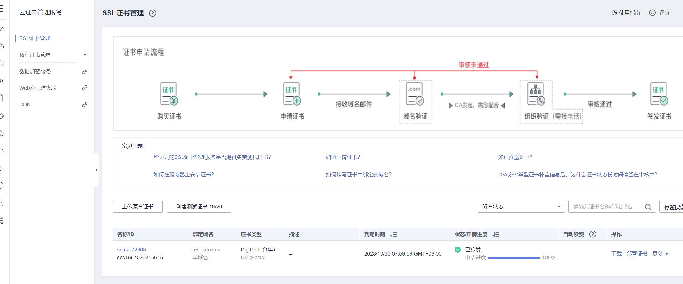The image size is (683, 284).
Task: Open the 自动续费 help tooltip icon
Action: click(593, 234)
